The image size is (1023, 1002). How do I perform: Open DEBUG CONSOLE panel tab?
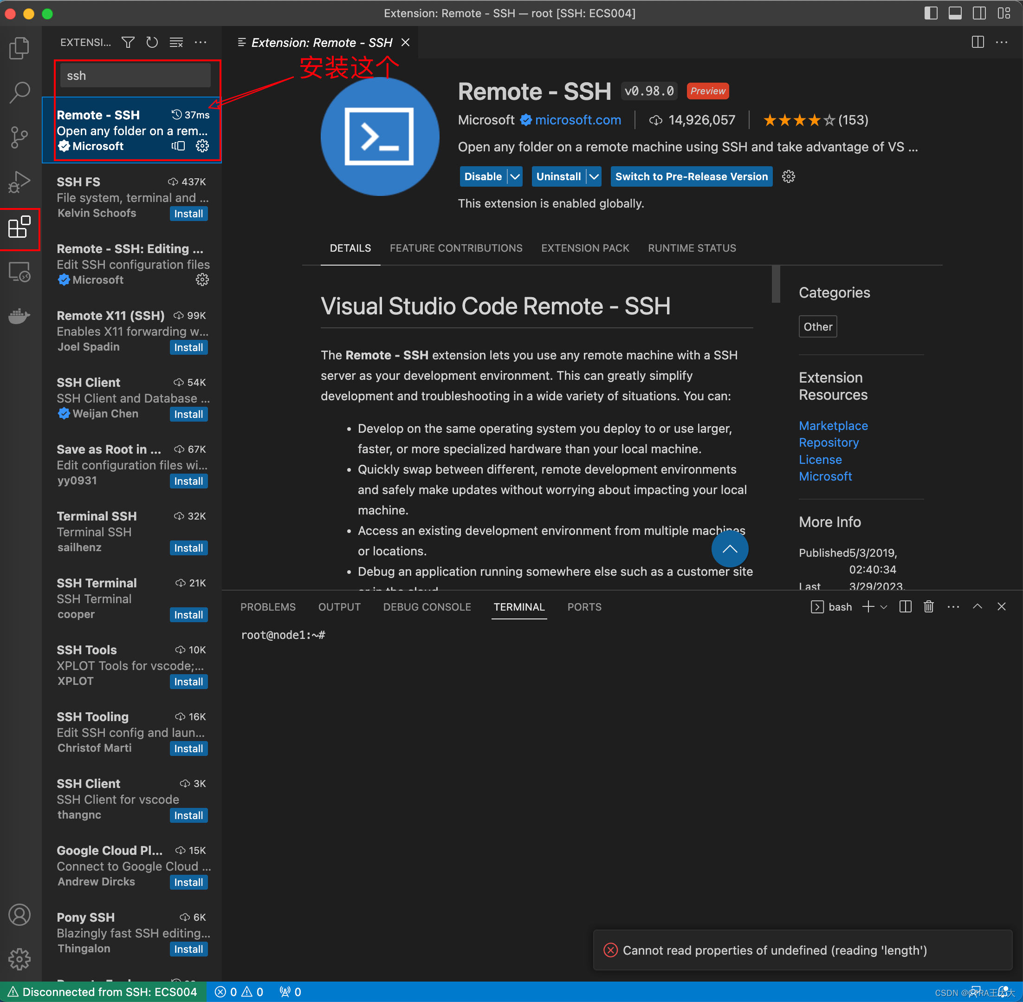427,607
